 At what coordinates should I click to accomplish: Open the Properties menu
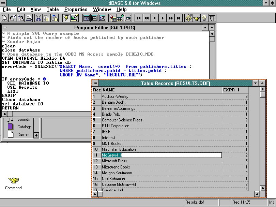click(x=76, y=9)
